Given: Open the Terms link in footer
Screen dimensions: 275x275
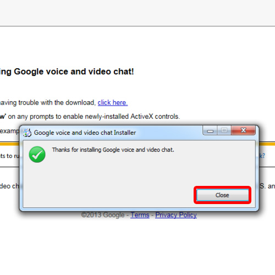Looking at the screenshot, I should pyautogui.click(x=140, y=215).
